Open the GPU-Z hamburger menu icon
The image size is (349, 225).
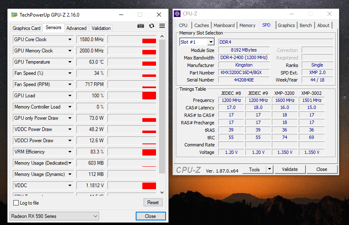pos(162,26)
